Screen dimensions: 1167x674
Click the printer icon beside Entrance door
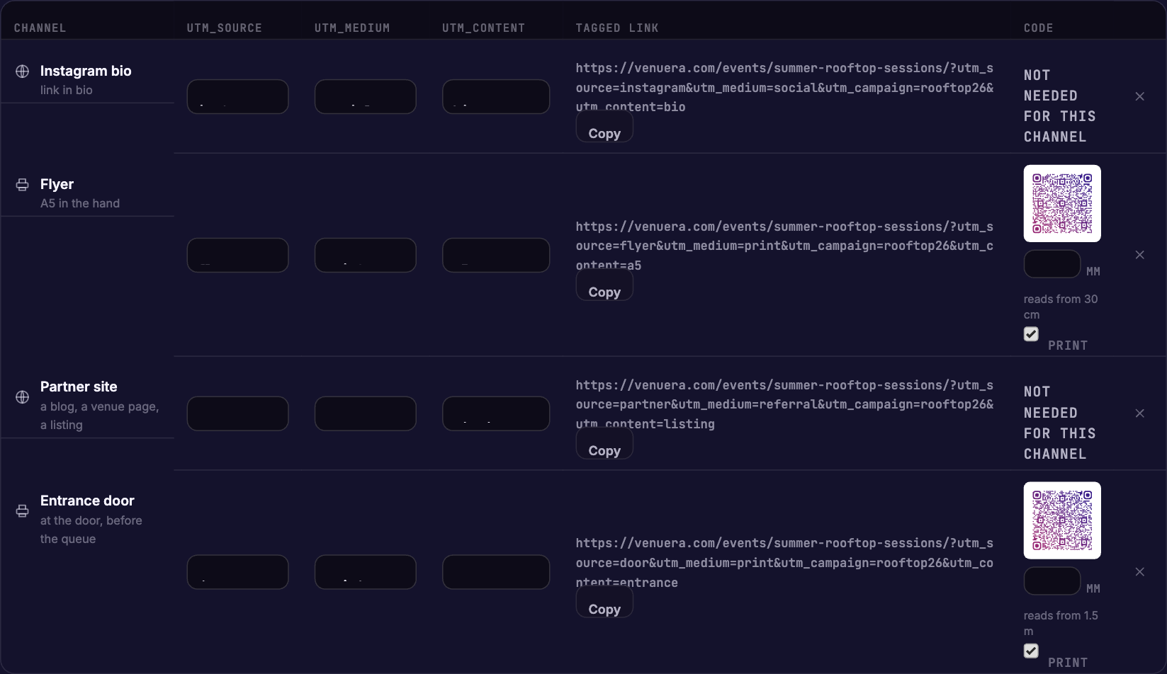(x=23, y=511)
